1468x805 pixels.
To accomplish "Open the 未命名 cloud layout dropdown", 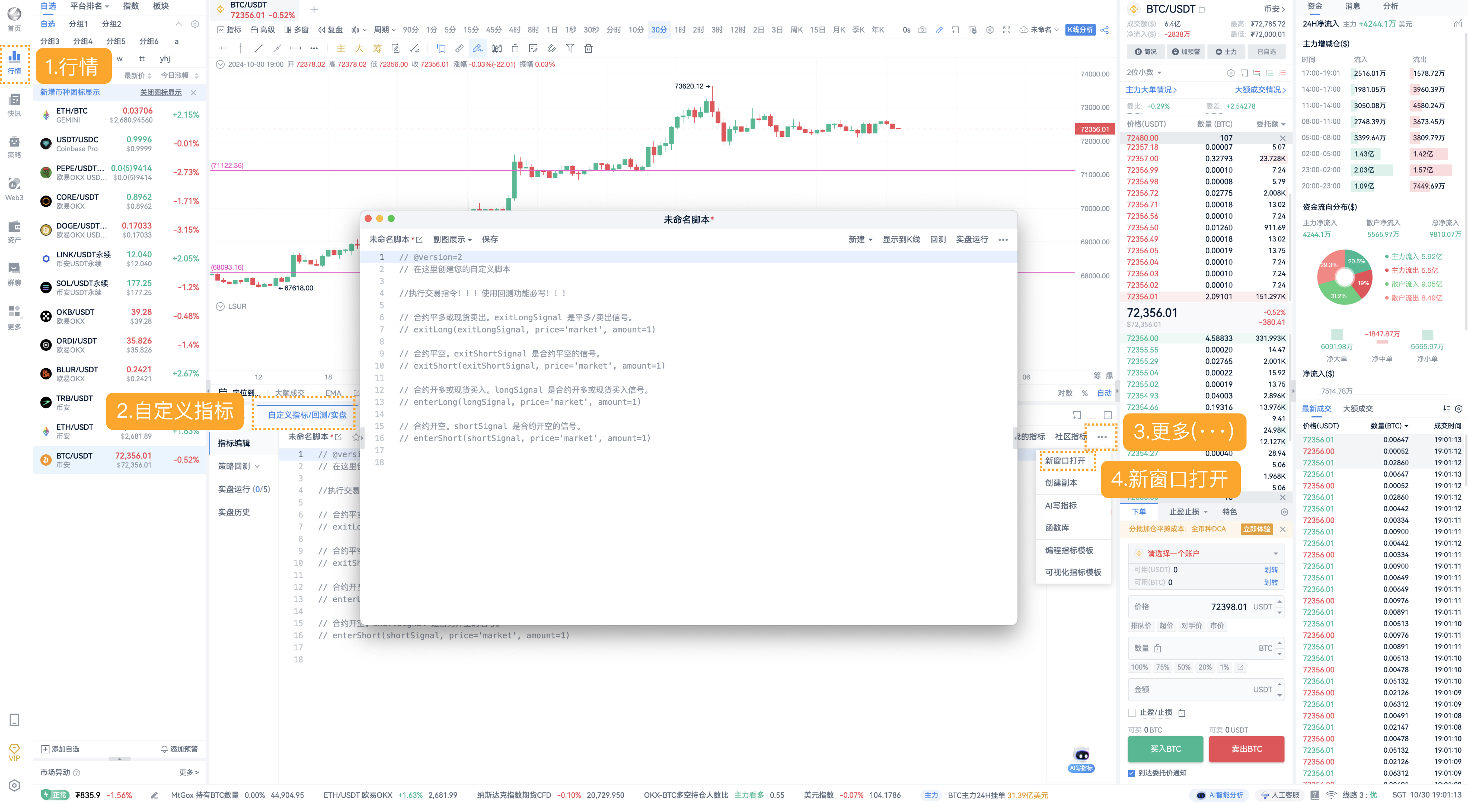I will 1039,30.
